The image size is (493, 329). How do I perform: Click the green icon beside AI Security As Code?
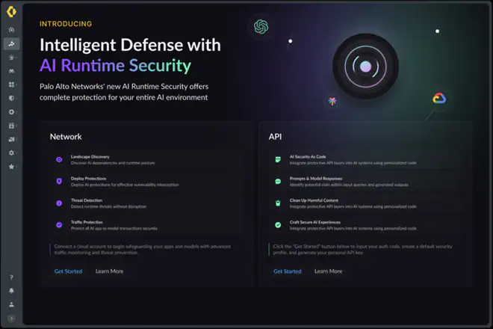pos(278,159)
